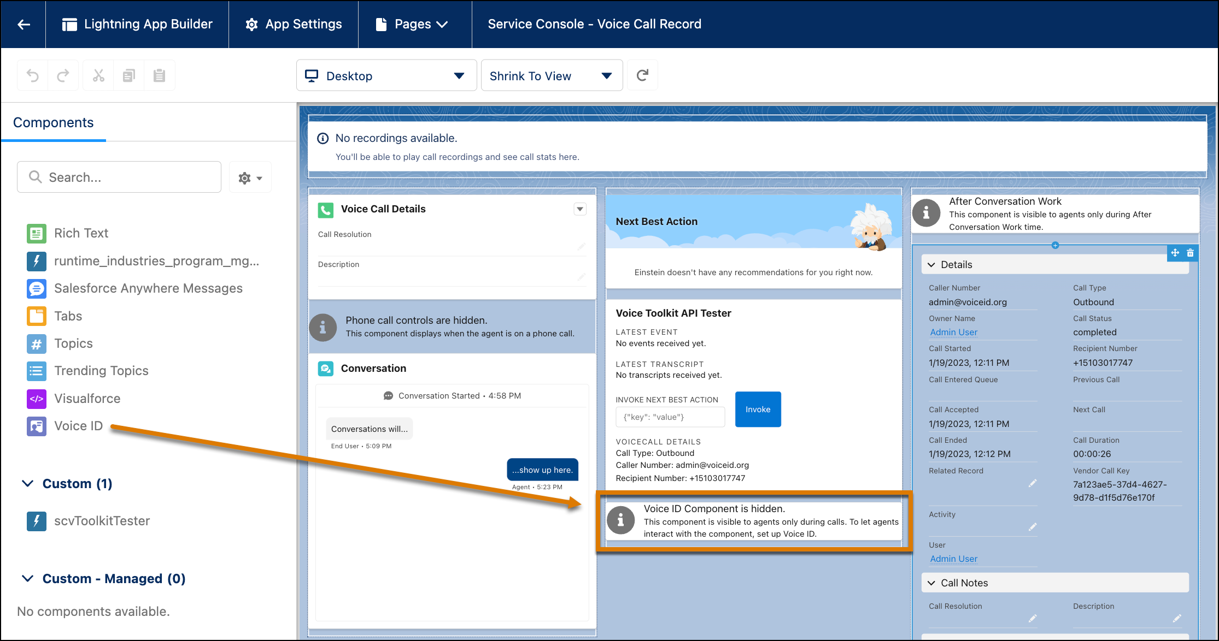Click the Next Best Action banner title
The height and width of the screenshot is (641, 1219).
(x=657, y=222)
